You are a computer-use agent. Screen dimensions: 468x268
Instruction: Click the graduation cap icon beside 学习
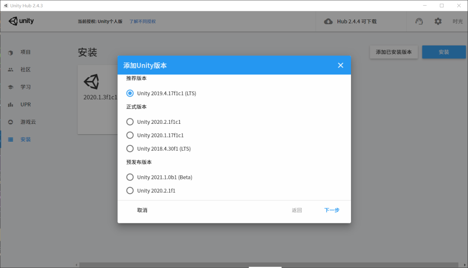10,87
